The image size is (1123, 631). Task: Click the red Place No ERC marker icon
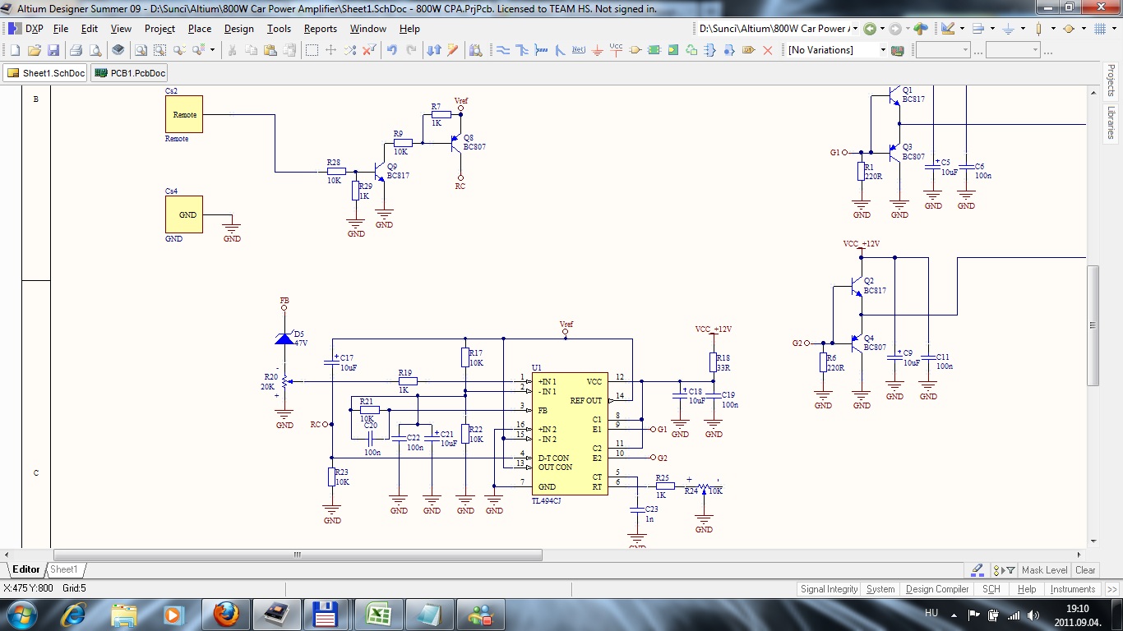click(768, 50)
